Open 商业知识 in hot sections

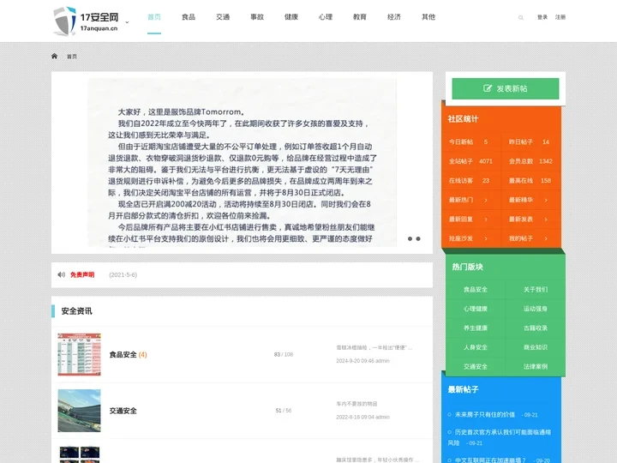pyautogui.click(x=536, y=347)
